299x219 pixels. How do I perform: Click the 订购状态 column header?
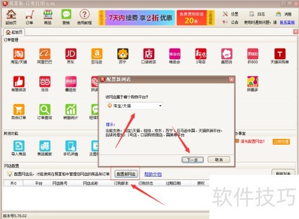tap(146, 183)
